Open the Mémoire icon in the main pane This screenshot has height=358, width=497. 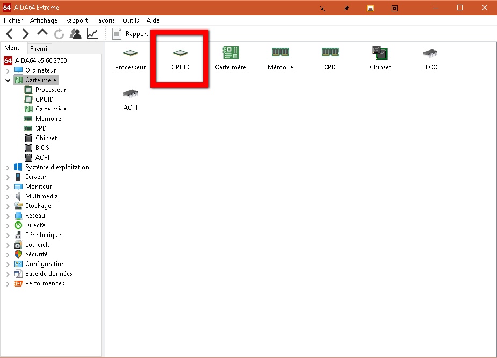280,59
